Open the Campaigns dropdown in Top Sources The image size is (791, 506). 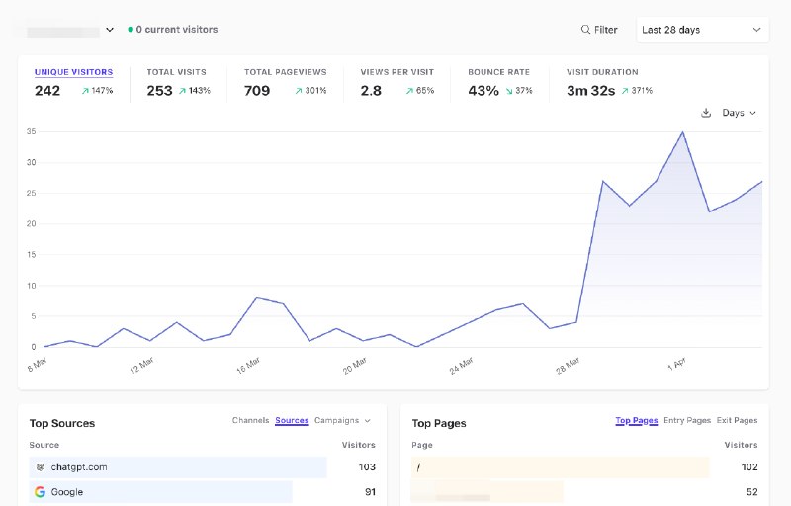click(x=342, y=421)
